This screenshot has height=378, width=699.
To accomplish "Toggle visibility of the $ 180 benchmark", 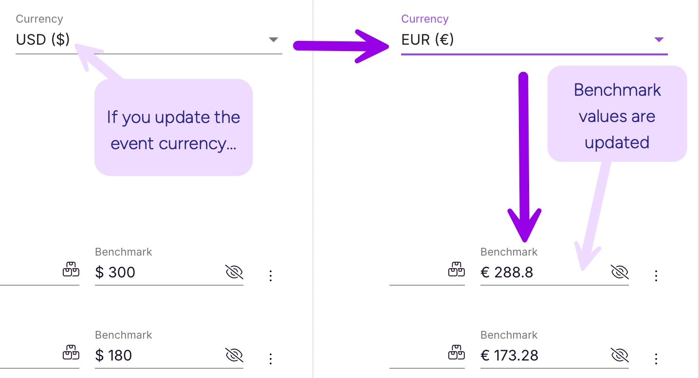I will coord(234,355).
